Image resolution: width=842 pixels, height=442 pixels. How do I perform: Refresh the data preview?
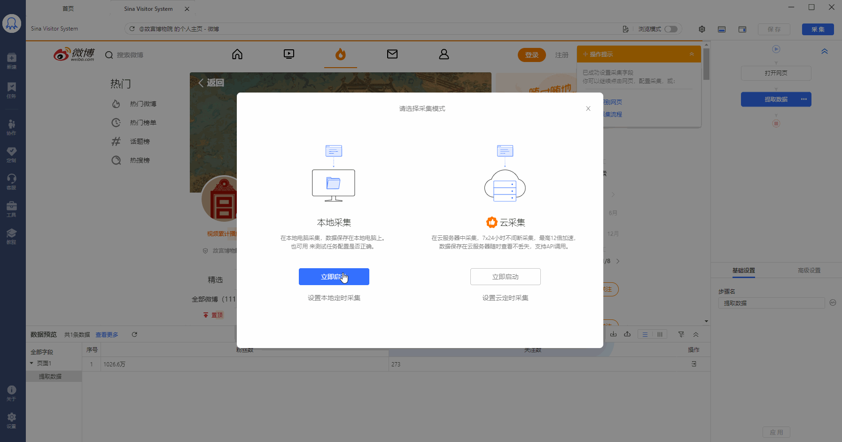134,334
